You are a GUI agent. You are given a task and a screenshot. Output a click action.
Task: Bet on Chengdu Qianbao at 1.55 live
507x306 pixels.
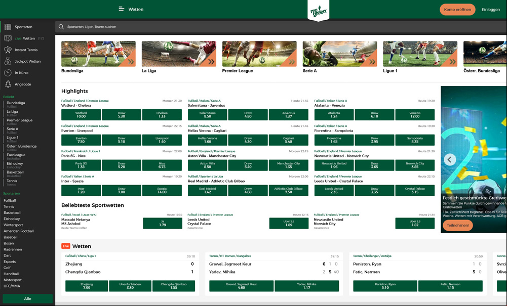click(174, 286)
